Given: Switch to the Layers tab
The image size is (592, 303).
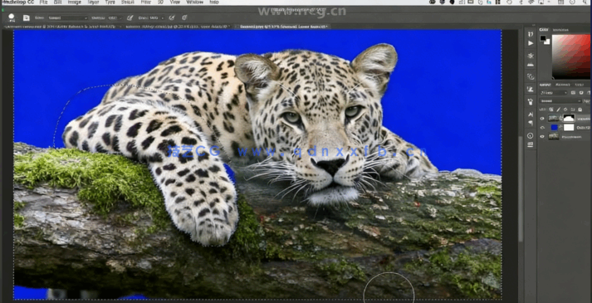Looking at the screenshot, I should pyautogui.click(x=545, y=85).
